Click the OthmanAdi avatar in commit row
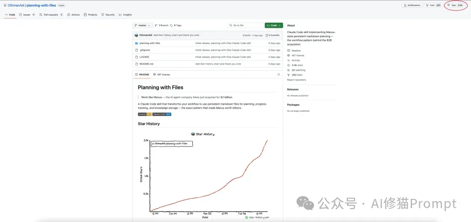The width and height of the screenshot is (471, 222). pyautogui.click(x=137, y=35)
